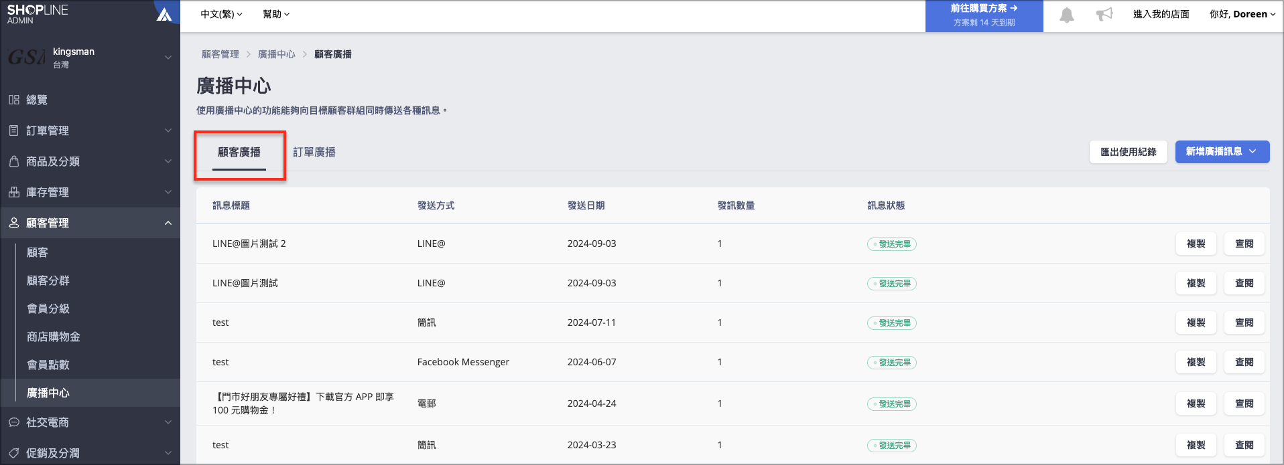Switch to the 訂單廣播 tab

point(314,153)
